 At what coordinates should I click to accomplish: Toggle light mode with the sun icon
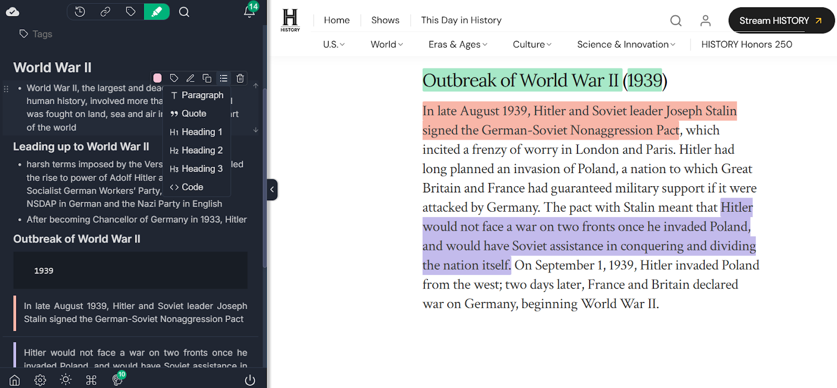pos(66,380)
